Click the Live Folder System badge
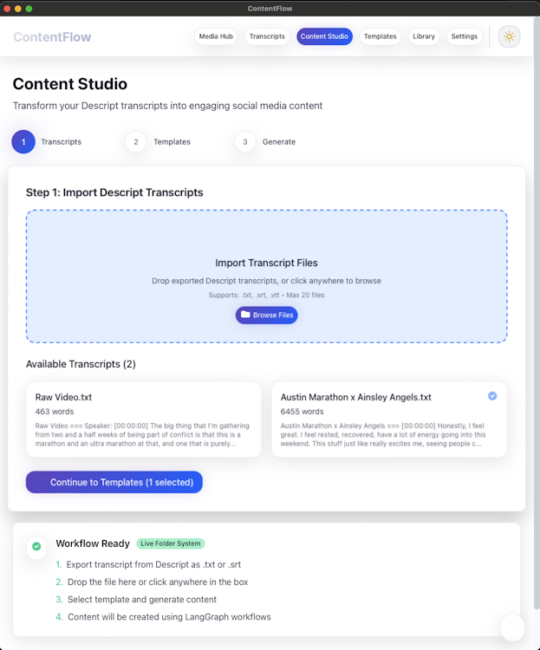This screenshot has width=540, height=650. (x=170, y=543)
